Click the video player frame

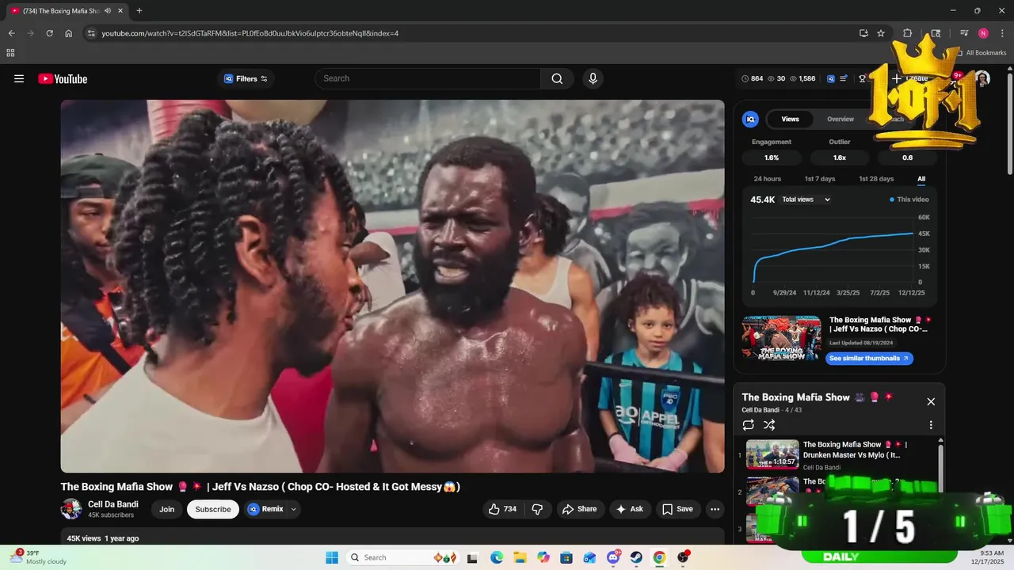click(x=392, y=286)
